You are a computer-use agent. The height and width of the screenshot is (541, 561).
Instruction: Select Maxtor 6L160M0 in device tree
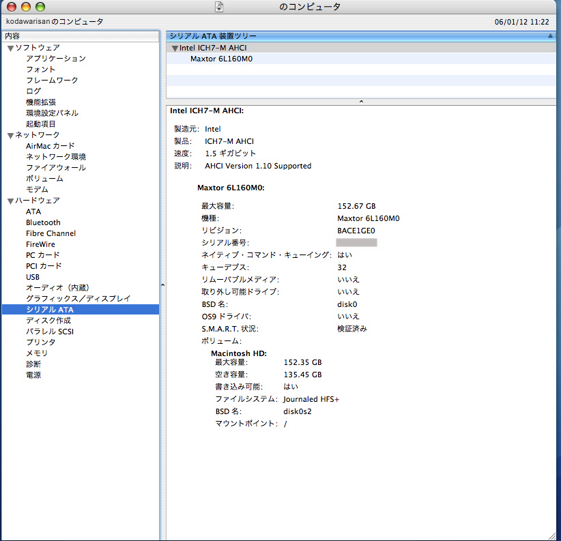pyautogui.click(x=221, y=59)
